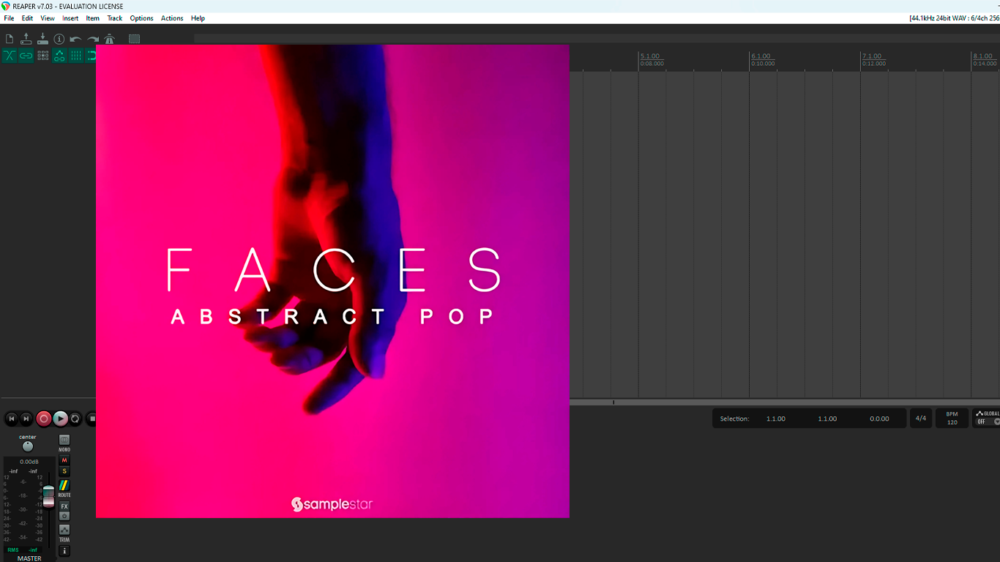
Task: Click the master pan knob labeled center
Action: (x=28, y=446)
